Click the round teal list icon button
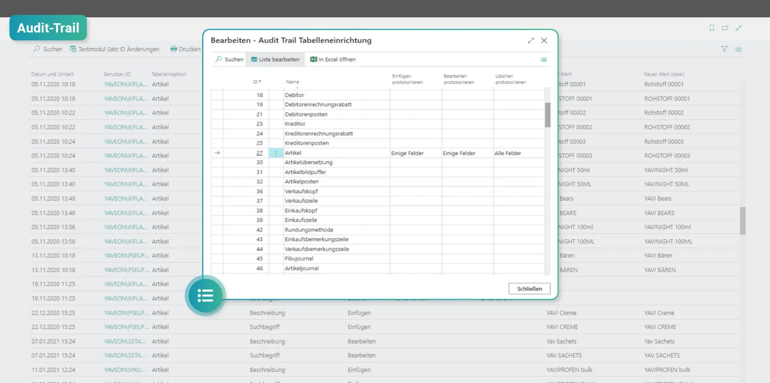 pos(205,296)
